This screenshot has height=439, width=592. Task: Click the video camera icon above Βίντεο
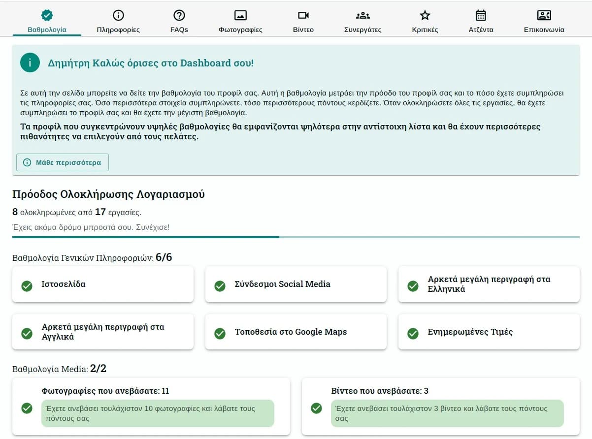coord(303,15)
